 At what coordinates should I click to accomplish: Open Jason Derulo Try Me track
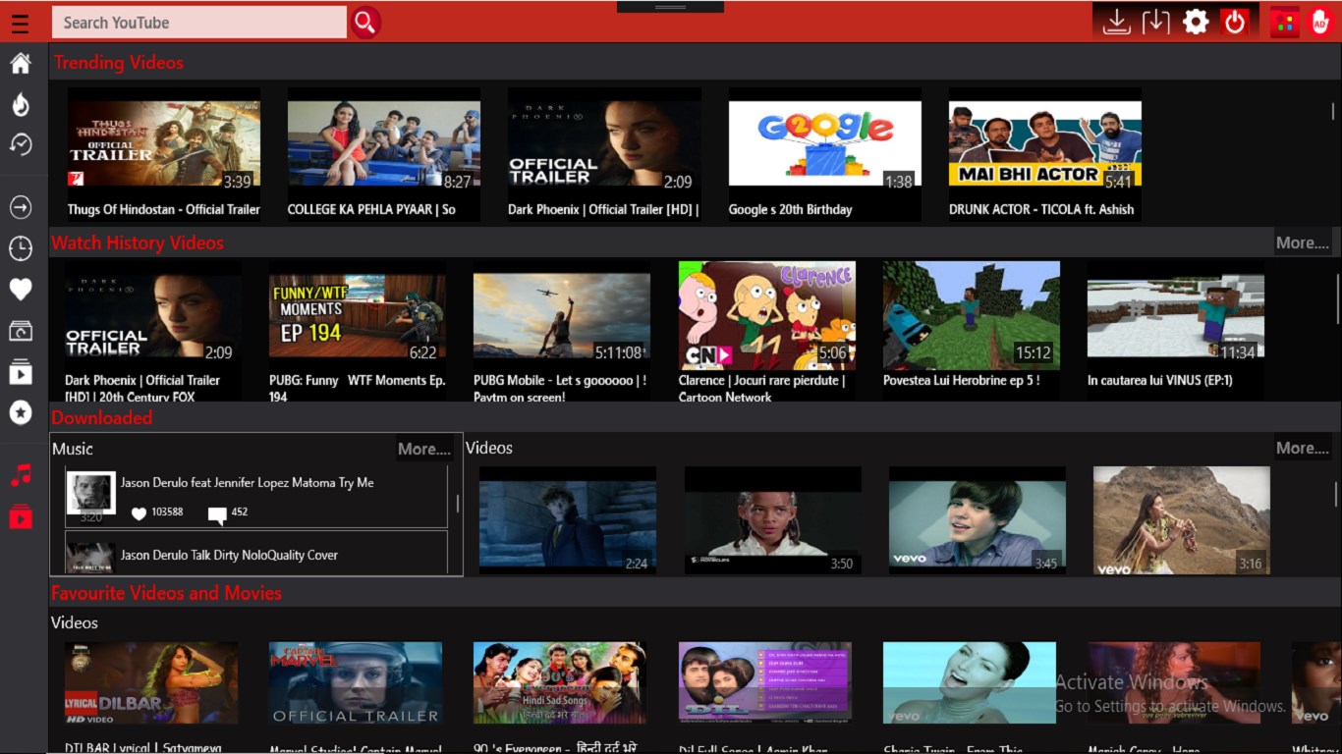pos(256,496)
